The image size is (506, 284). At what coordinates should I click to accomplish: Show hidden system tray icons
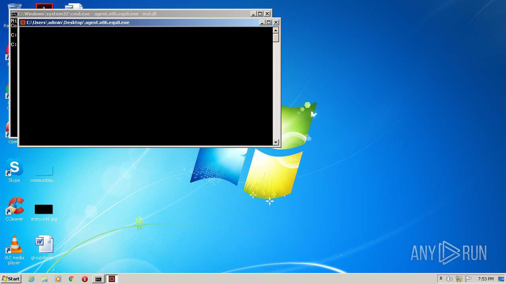441,279
